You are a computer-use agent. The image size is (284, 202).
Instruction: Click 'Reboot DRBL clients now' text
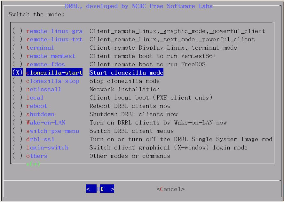[130, 106]
